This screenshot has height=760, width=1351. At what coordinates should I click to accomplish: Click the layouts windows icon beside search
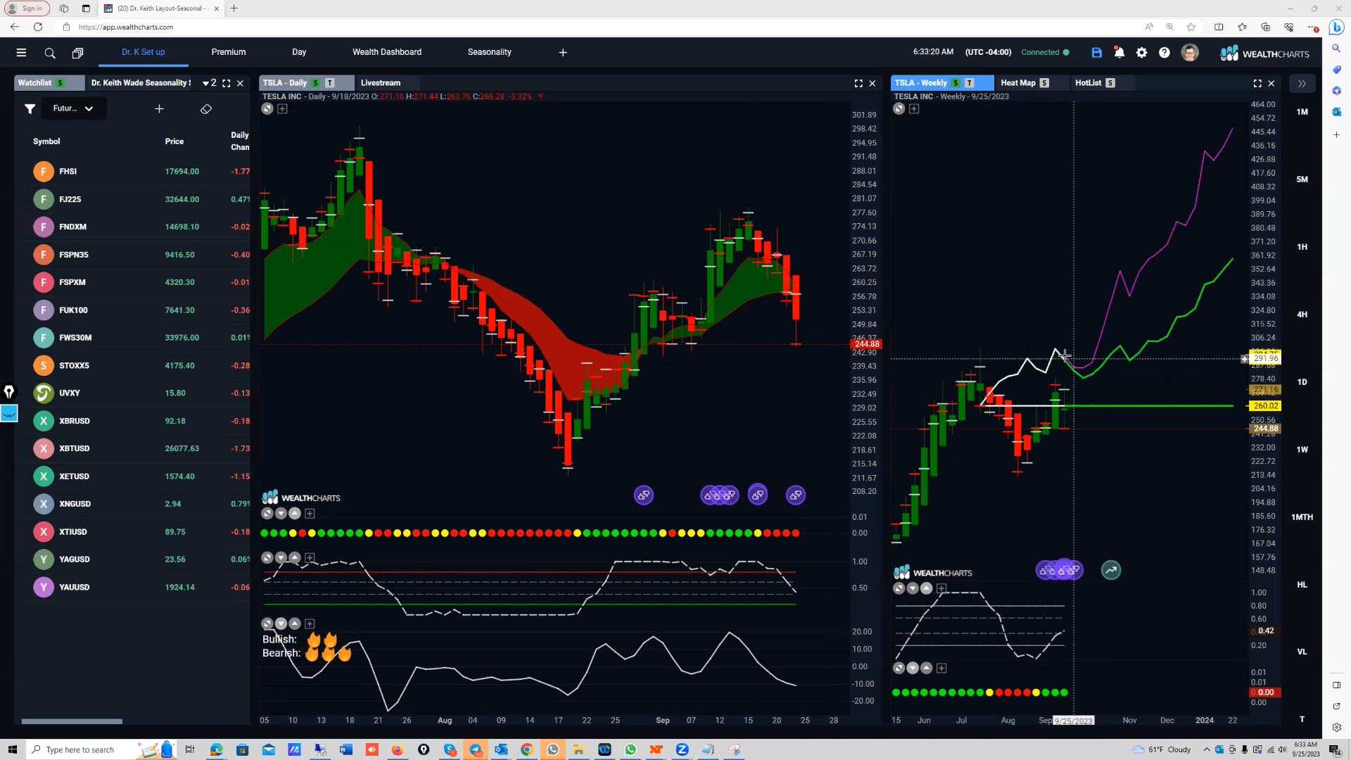[77, 53]
